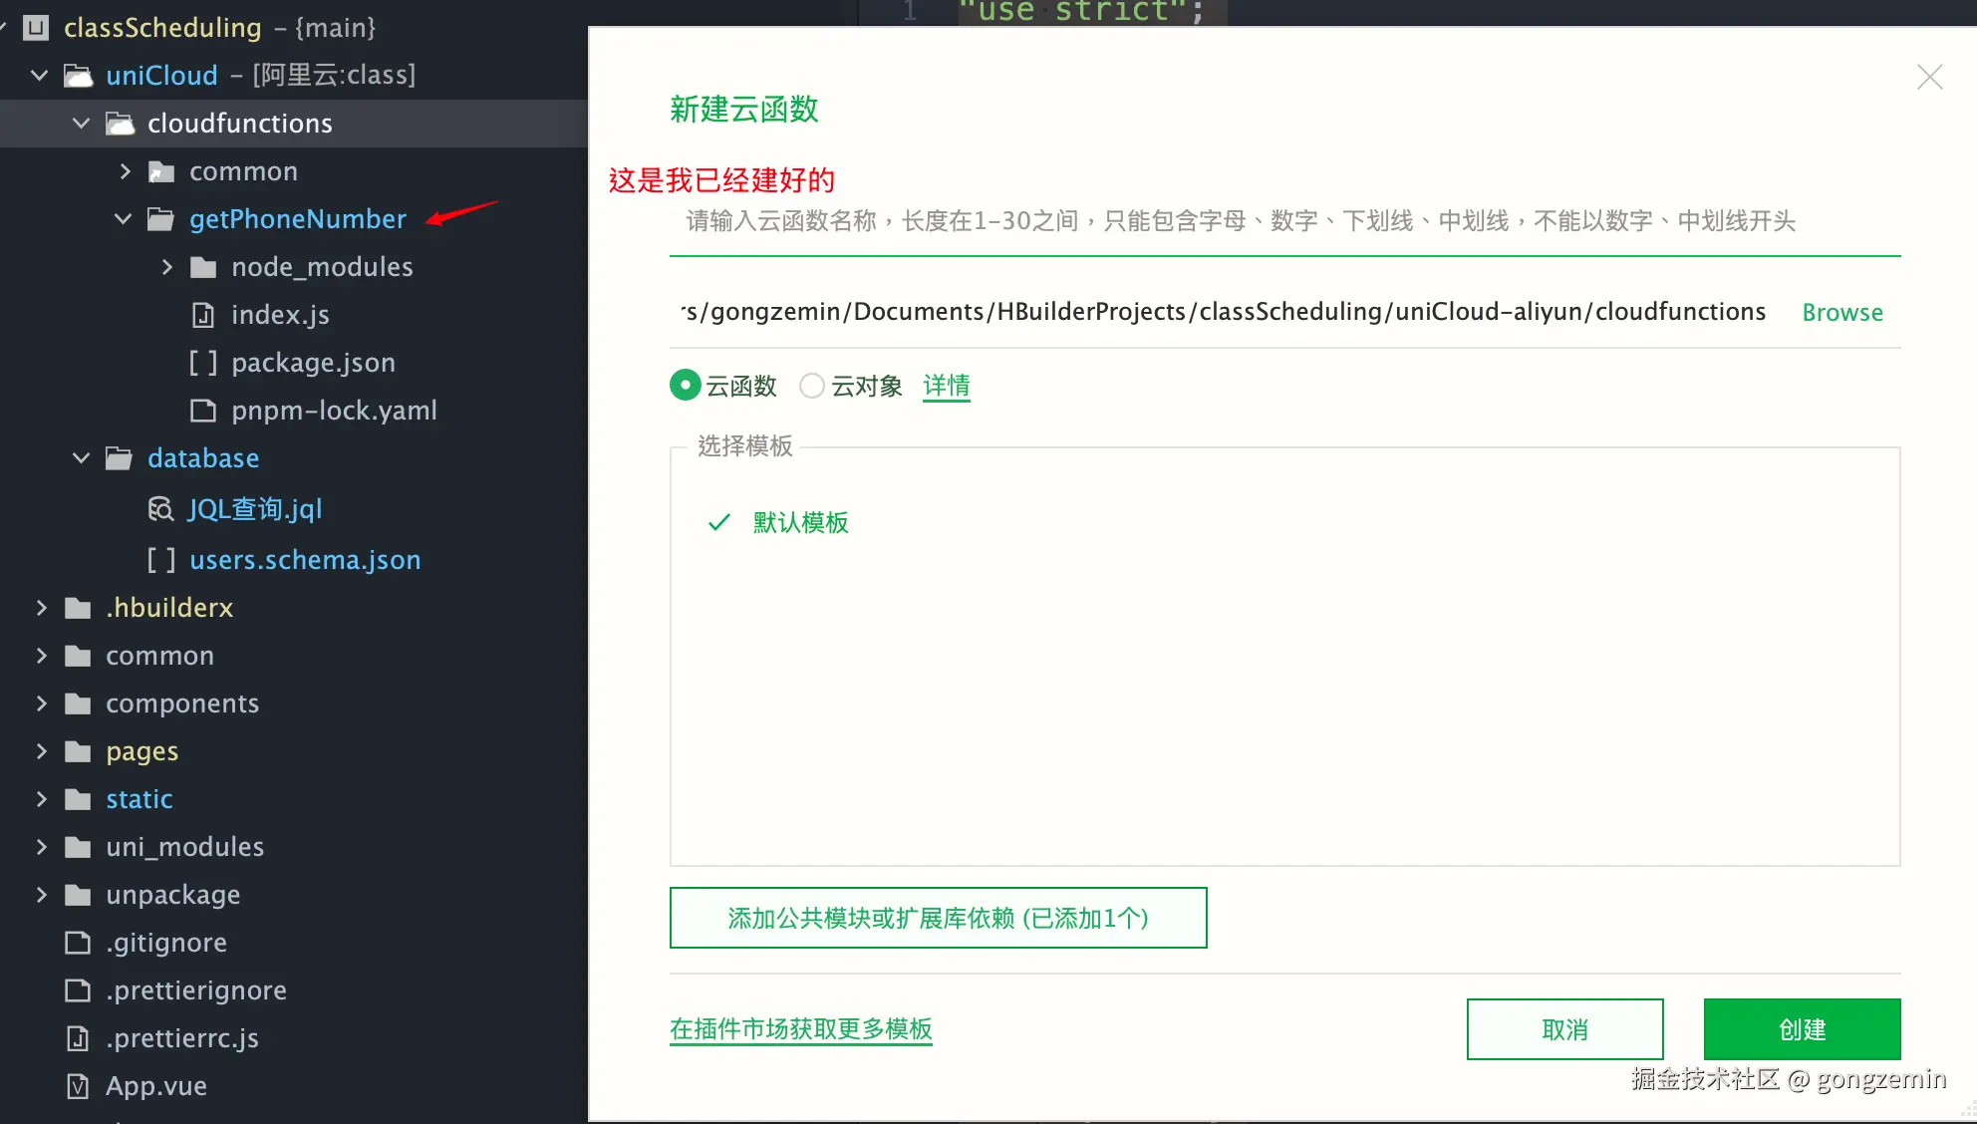
Task: Collapse the getPhoneNumber folder
Action: [x=124, y=219]
